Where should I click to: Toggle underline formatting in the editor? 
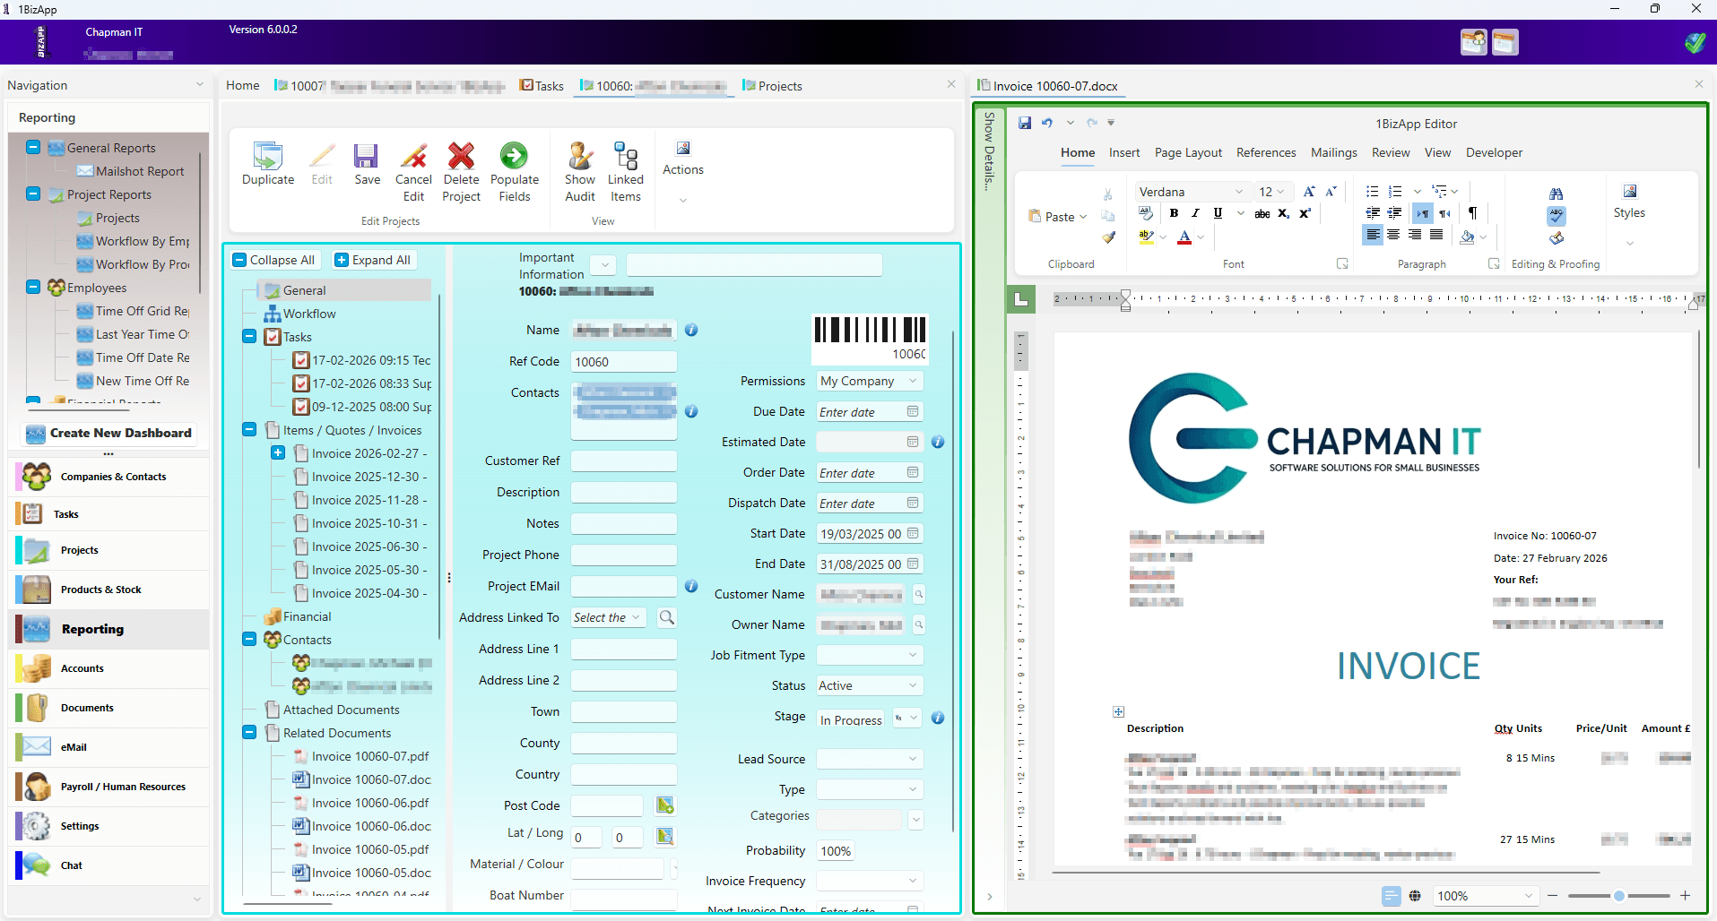[1218, 213]
